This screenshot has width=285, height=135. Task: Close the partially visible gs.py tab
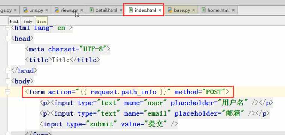(15, 10)
